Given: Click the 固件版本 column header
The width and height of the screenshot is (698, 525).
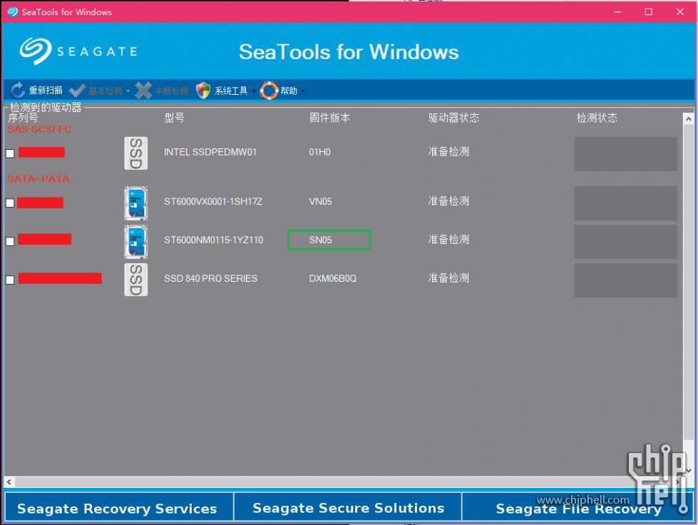Looking at the screenshot, I should (330, 118).
